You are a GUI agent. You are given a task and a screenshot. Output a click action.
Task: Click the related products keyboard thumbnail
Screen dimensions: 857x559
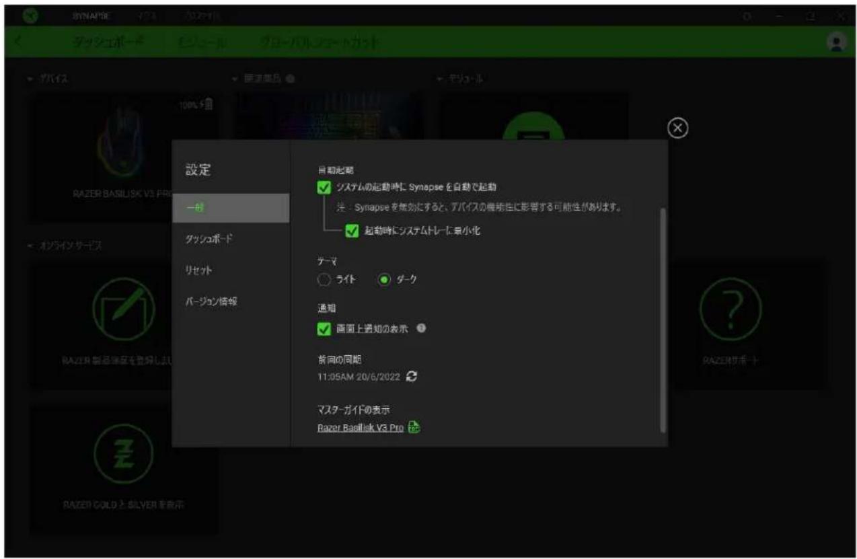coord(329,116)
